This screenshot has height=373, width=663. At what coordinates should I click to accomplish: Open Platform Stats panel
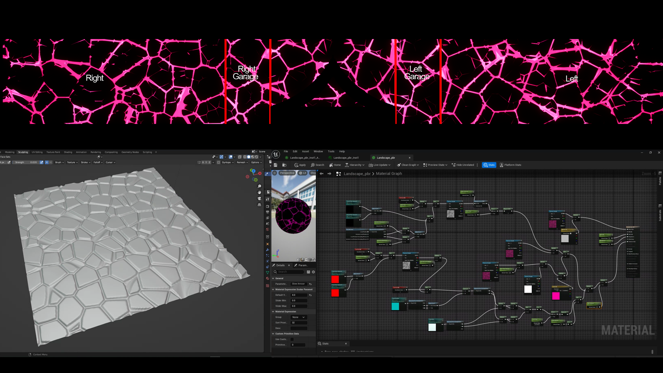coord(510,165)
